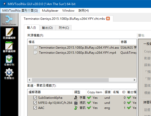Click the 字幕 type cell
This screenshot has height=116, width=151.
click(83, 98)
